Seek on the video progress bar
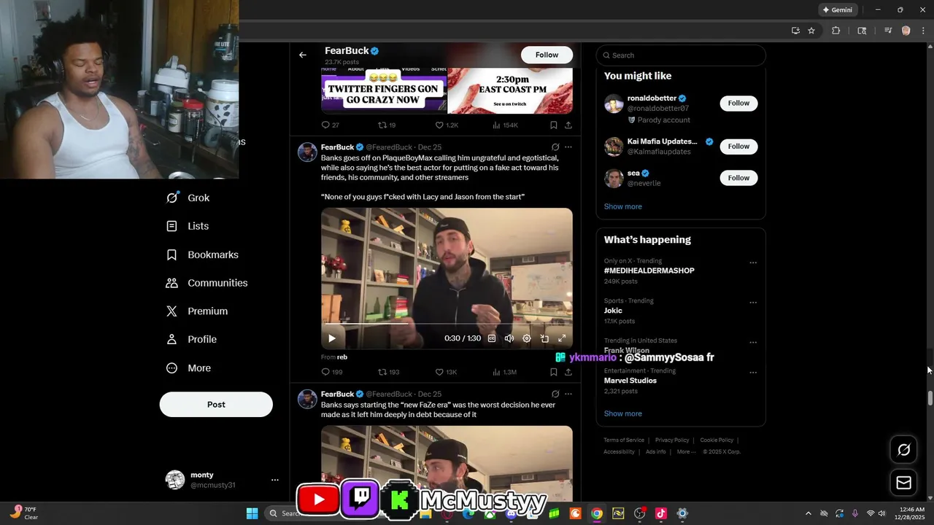 447,324
